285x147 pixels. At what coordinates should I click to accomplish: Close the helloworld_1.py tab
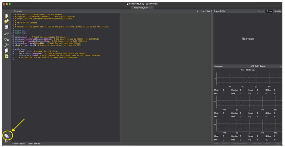point(152,8)
